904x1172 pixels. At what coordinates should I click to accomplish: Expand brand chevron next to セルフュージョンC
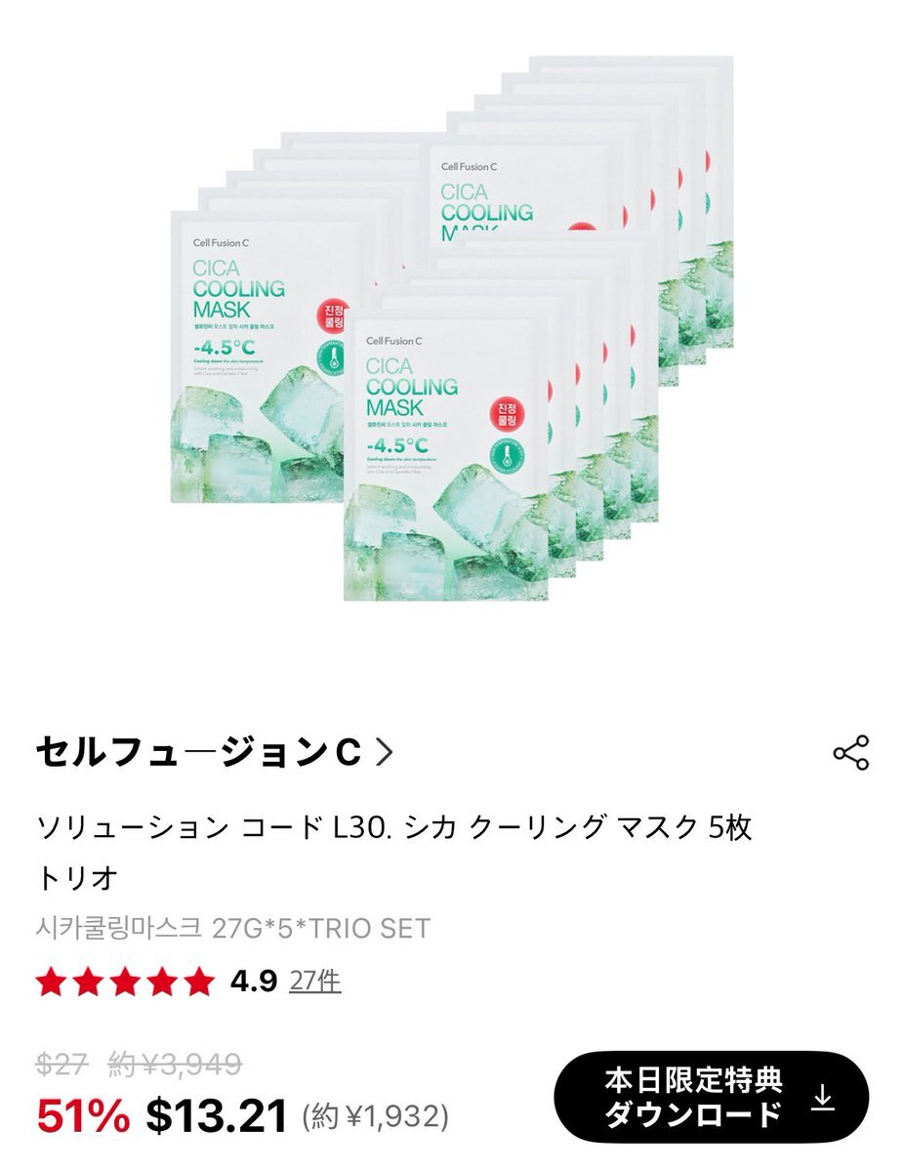tap(384, 753)
